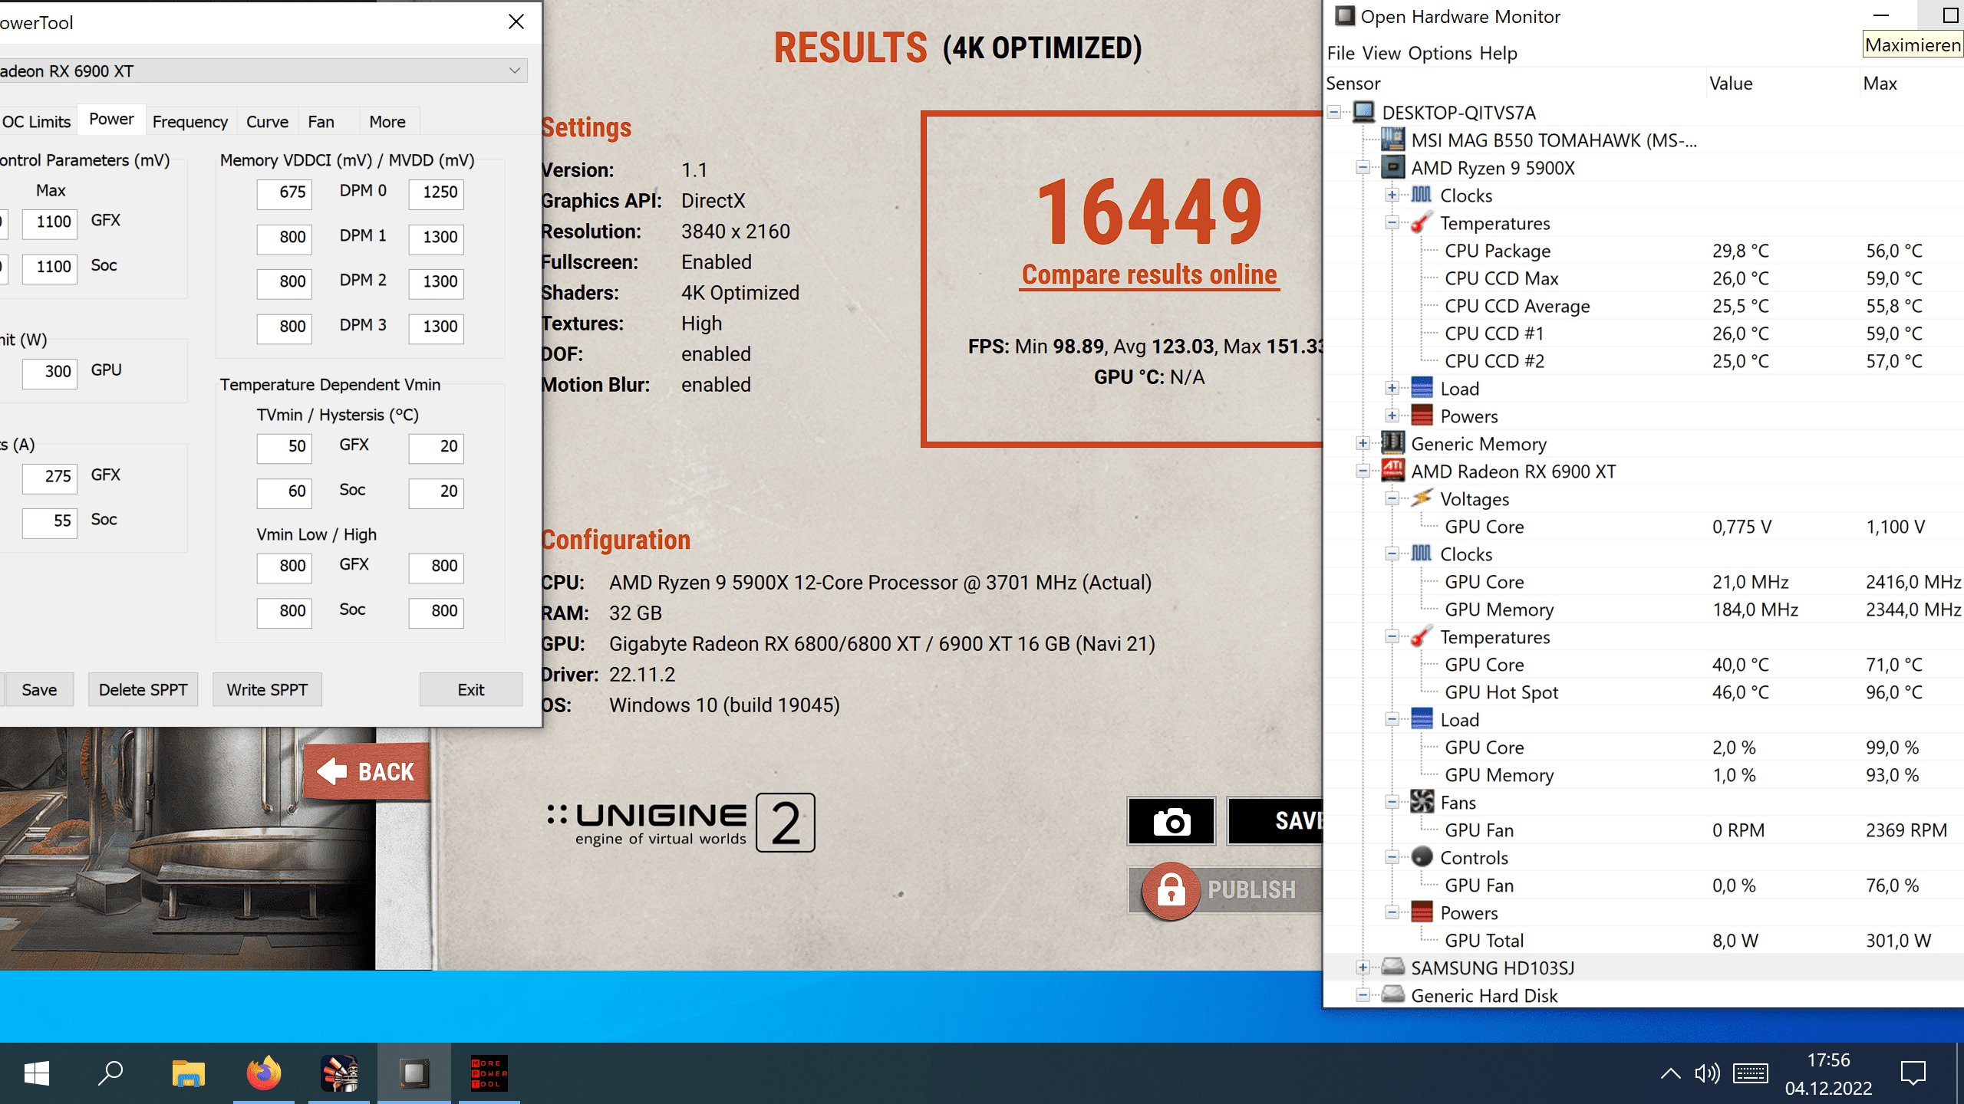The width and height of the screenshot is (1964, 1104).
Task: Click the lock icon on Publish button
Action: pyautogui.click(x=1171, y=890)
